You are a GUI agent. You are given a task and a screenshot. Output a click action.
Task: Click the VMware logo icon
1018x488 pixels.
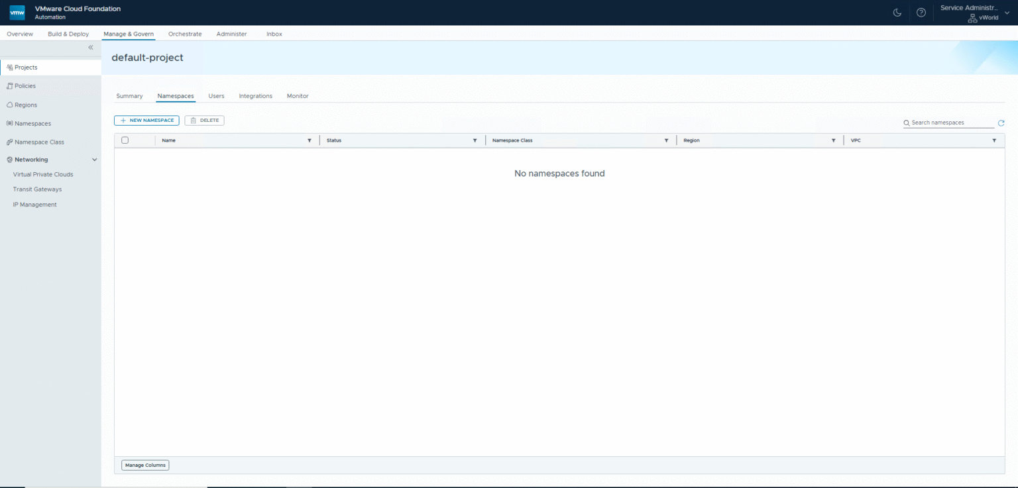click(17, 13)
